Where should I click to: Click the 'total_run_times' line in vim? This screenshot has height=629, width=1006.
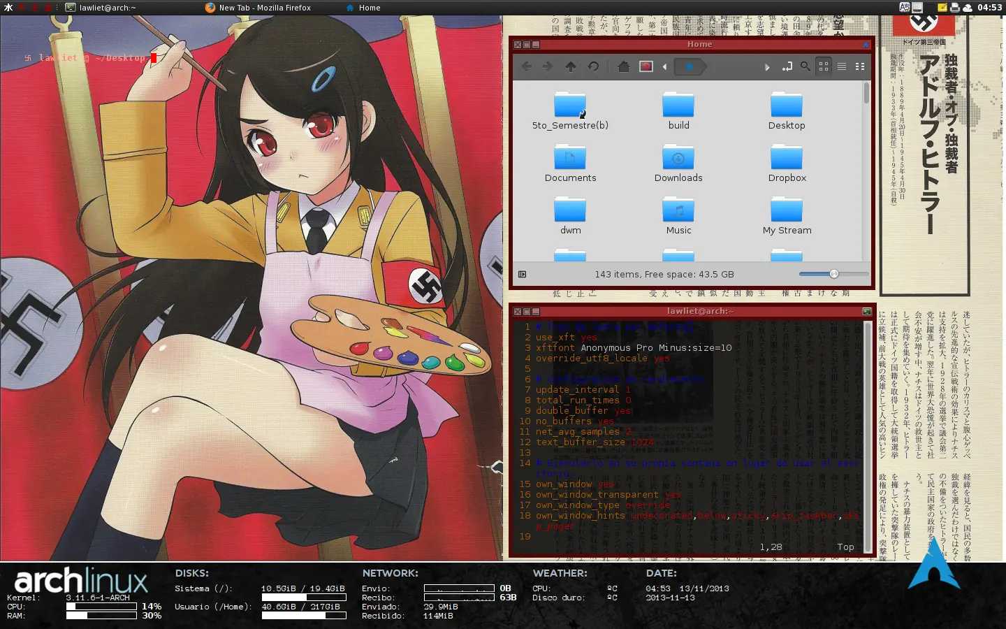[583, 400]
